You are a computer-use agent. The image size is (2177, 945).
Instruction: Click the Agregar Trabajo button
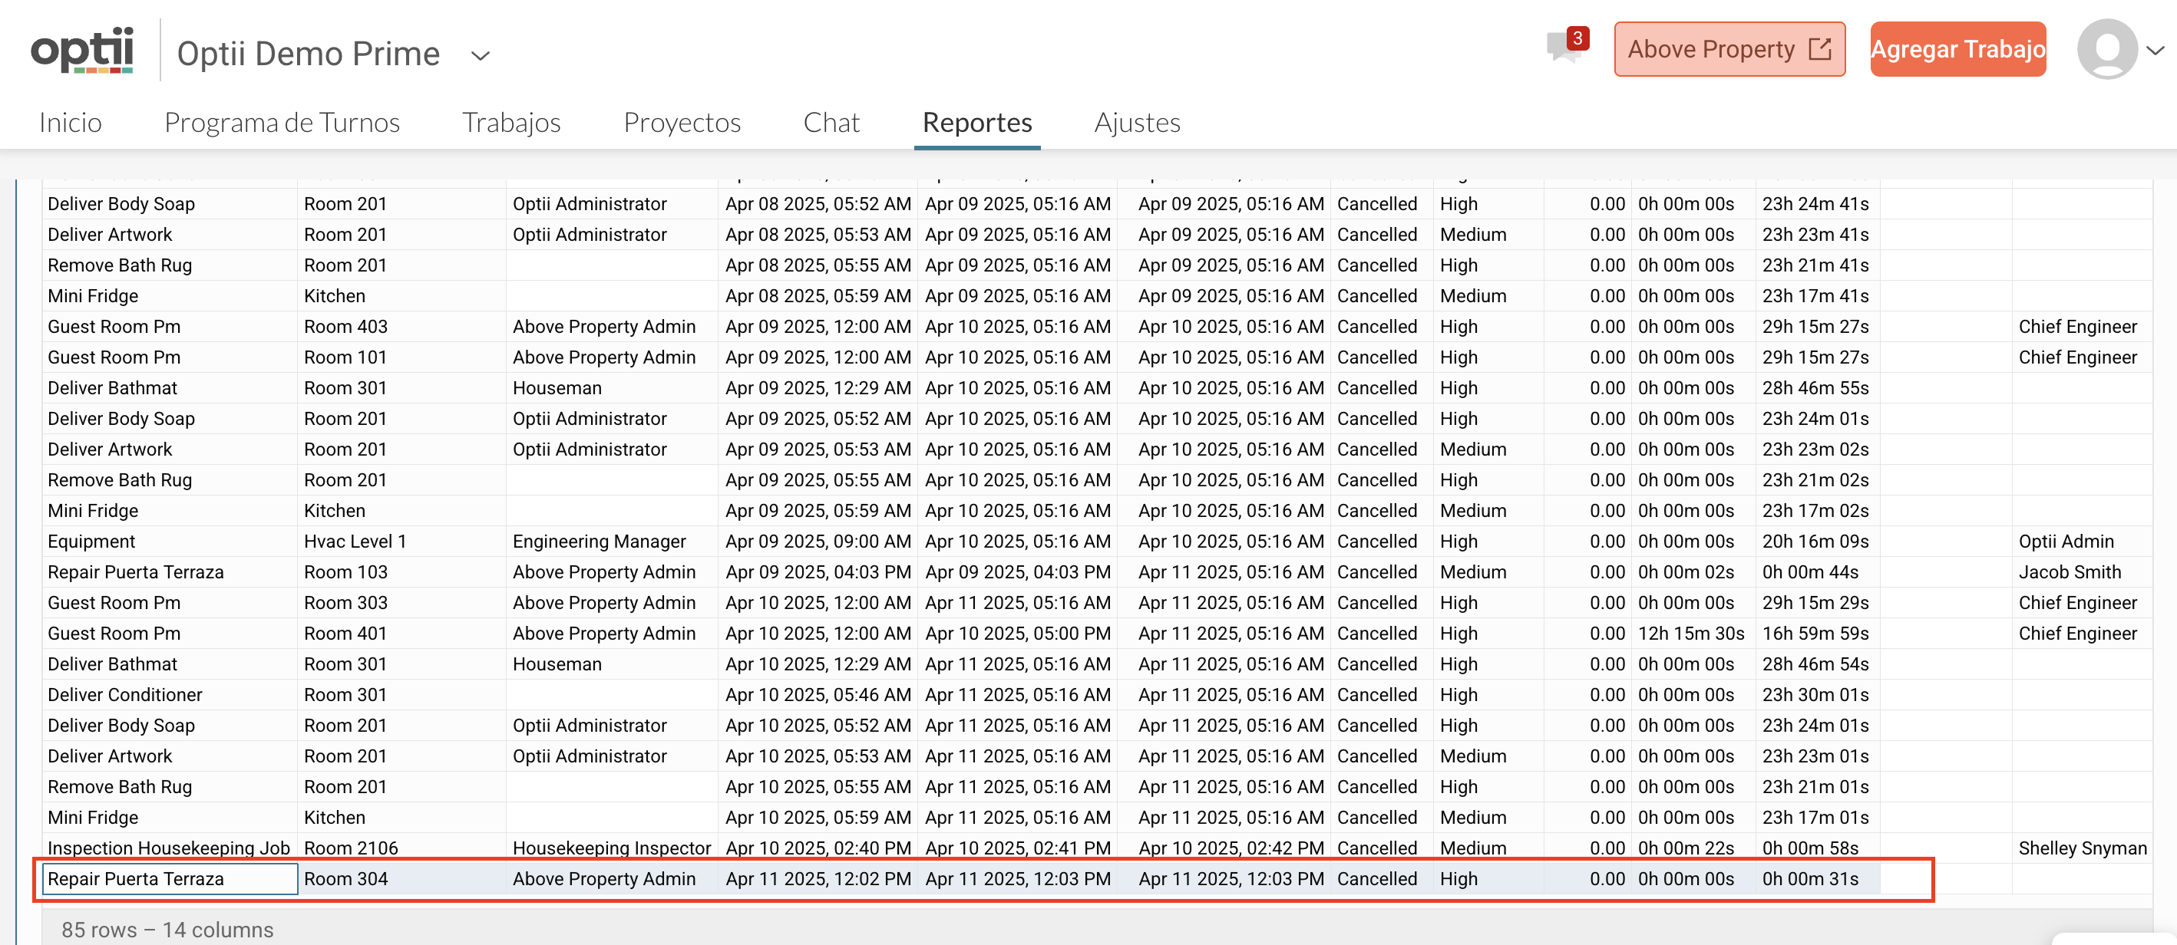[1957, 49]
